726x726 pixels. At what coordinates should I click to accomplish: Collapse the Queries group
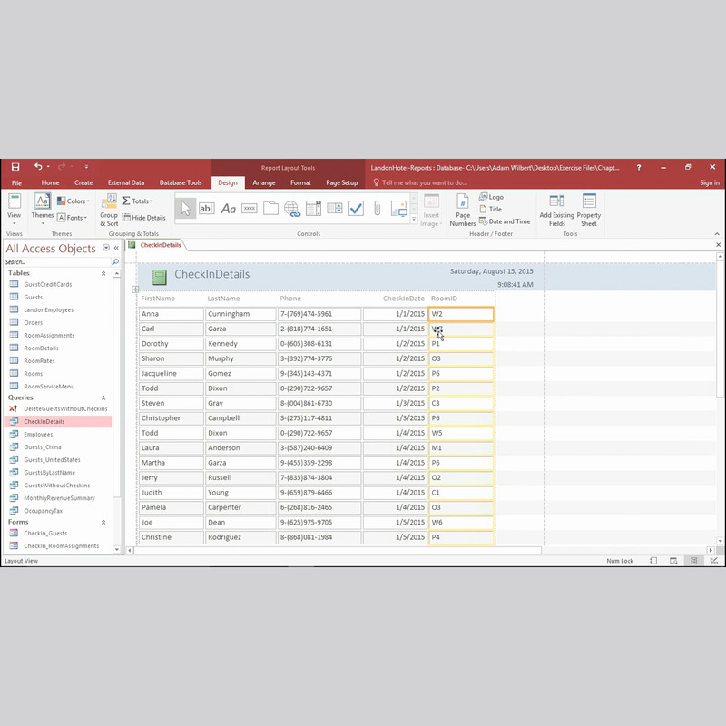103,397
